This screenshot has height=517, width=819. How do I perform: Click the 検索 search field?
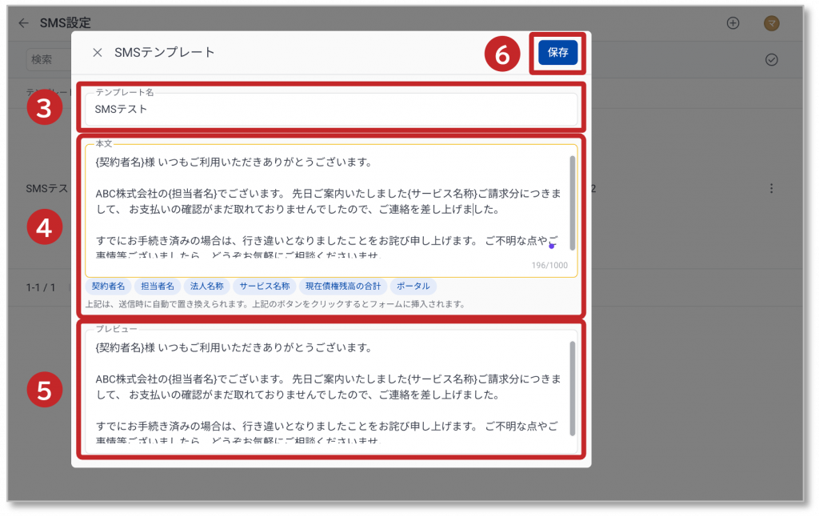[x=46, y=59]
